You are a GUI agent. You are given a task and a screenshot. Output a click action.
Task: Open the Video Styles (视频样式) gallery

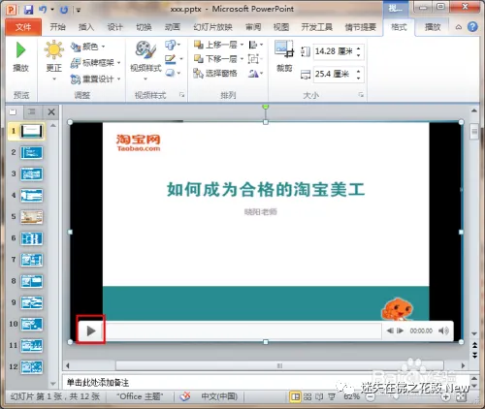145,60
